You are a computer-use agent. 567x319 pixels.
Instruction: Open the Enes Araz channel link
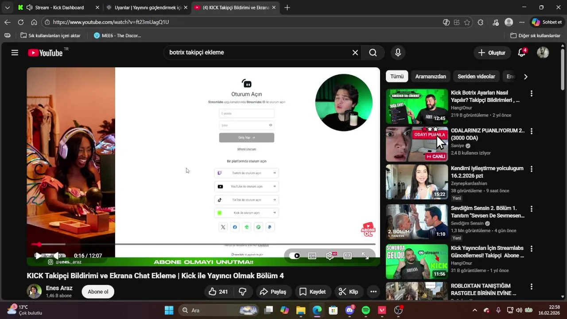[59, 288]
